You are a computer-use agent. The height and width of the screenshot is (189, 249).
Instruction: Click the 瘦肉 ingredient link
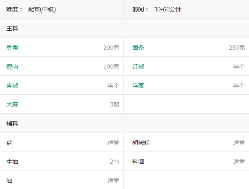12,67
